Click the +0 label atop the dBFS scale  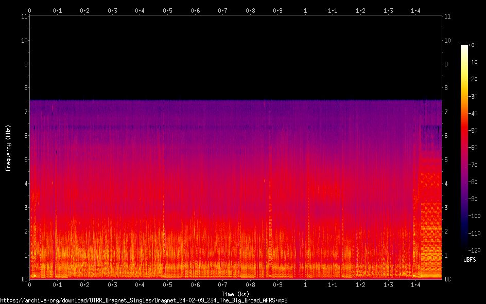473,45
